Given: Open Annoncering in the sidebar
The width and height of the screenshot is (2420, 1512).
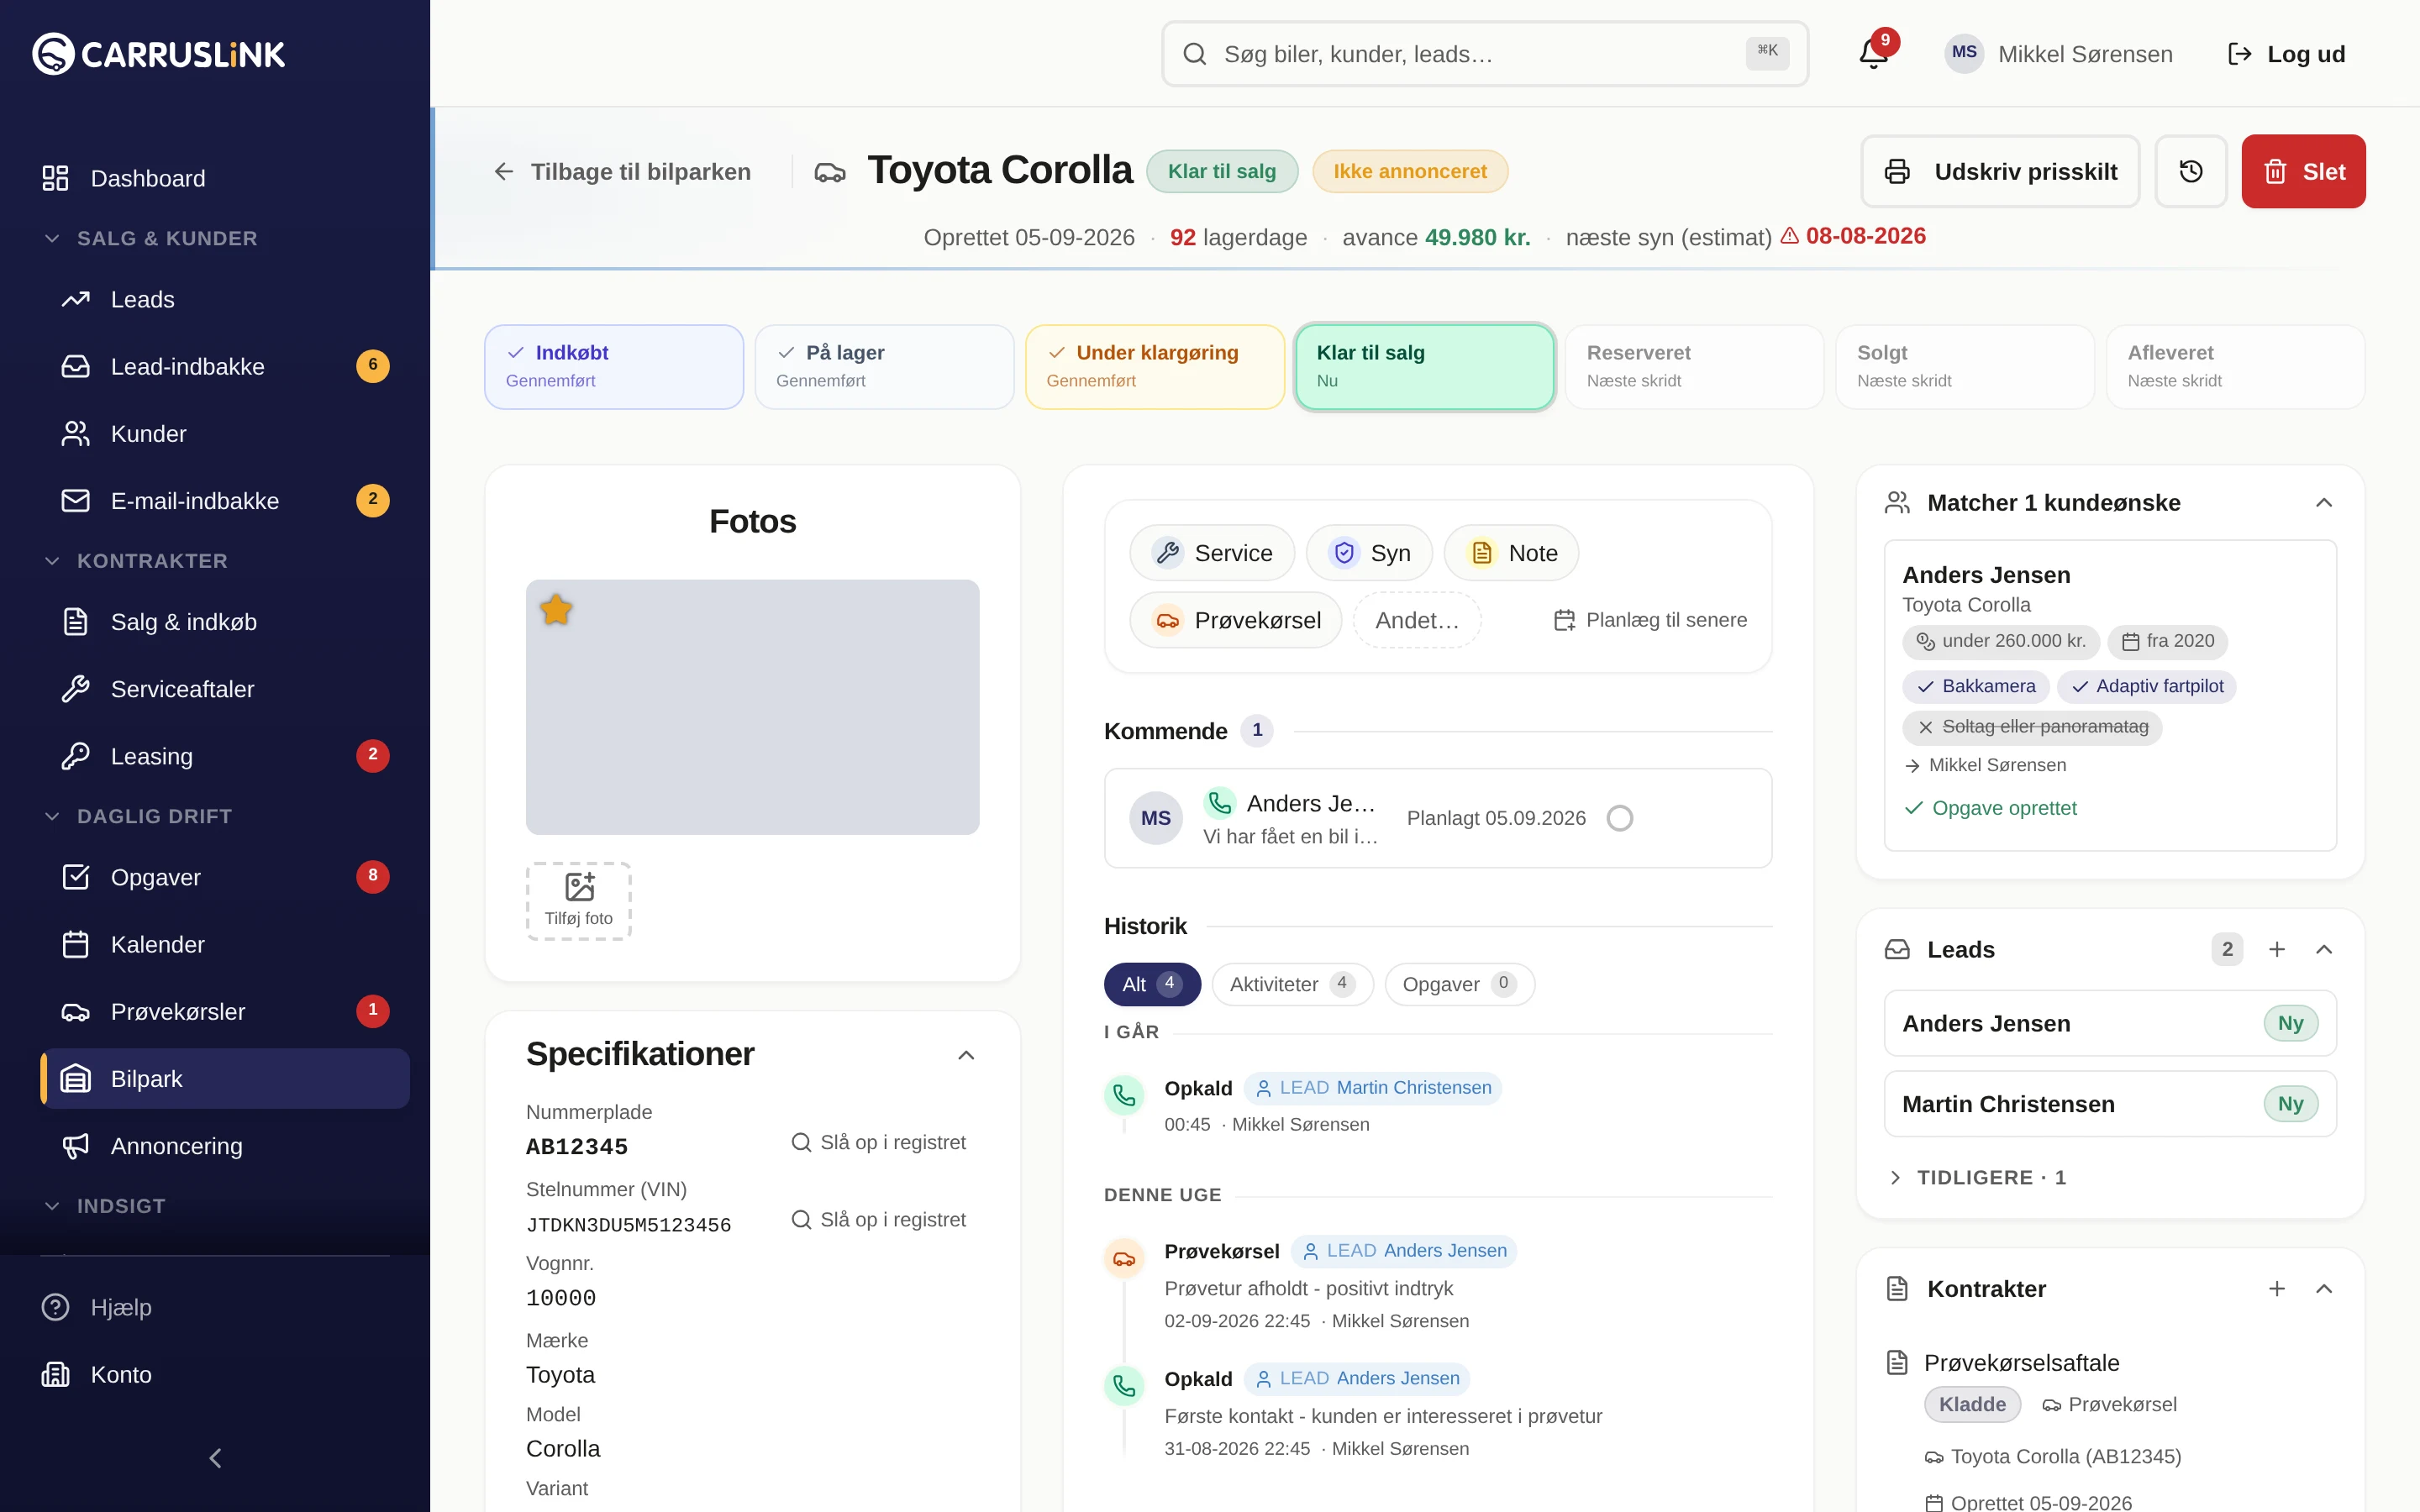Looking at the screenshot, I should click(225, 1146).
